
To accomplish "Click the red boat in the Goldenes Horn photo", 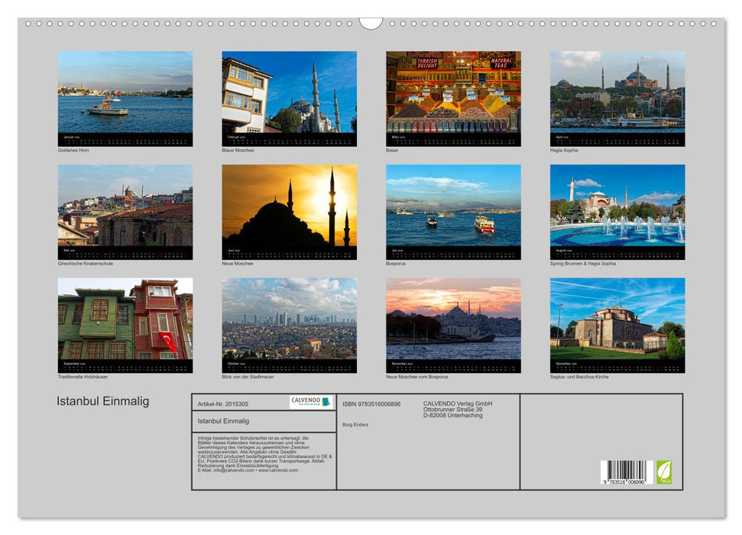I will [x=108, y=107].
